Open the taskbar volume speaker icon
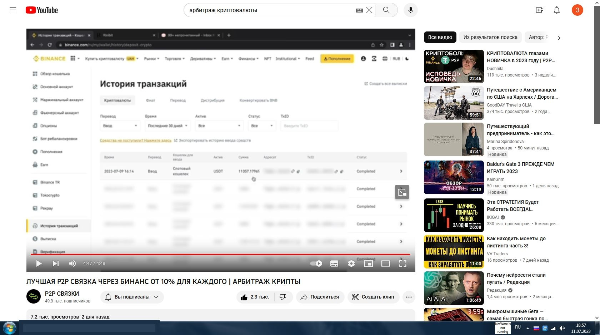Image resolution: width=600 pixels, height=335 pixels. [x=562, y=328]
